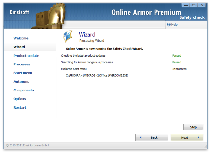Screen dimensions: 211x154
Task: Click the 'Online Armor Premium' title text
Action: tap(146, 12)
